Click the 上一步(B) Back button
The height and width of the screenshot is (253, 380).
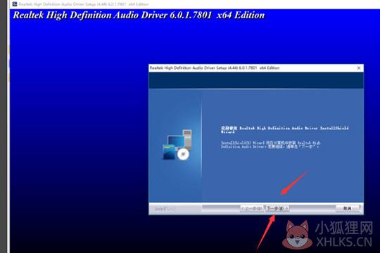click(252, 209)
